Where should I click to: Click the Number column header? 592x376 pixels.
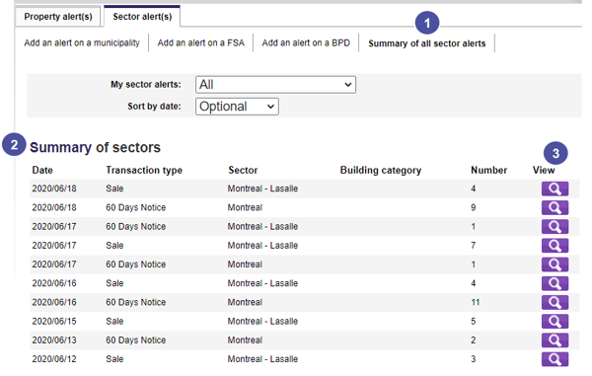(x=489, y=171)
